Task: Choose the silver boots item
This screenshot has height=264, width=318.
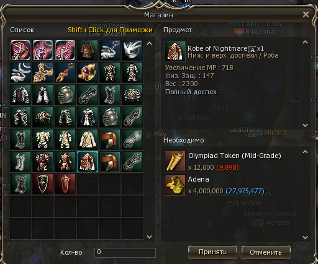Action: [x=20, y=162]
